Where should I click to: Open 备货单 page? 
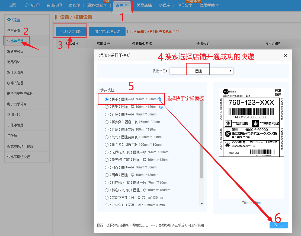pos(75,5)
